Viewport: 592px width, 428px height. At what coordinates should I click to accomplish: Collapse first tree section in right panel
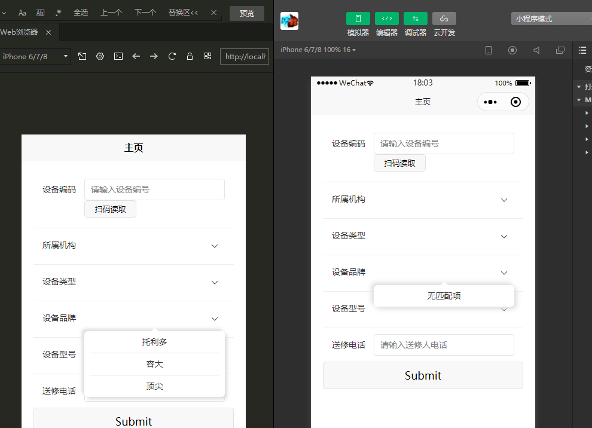[x=579, y=87]
